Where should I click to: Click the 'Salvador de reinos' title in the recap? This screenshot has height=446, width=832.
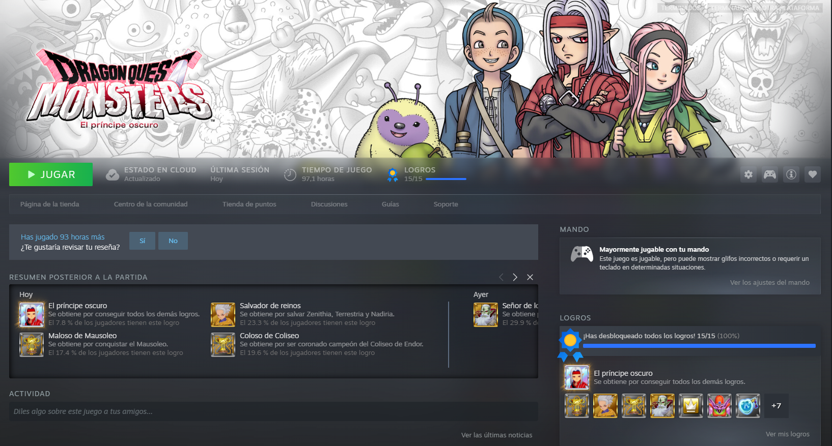[x=270, y=306]
